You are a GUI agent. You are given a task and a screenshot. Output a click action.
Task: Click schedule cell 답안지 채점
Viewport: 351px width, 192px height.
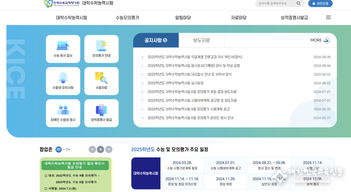point(269,181)
